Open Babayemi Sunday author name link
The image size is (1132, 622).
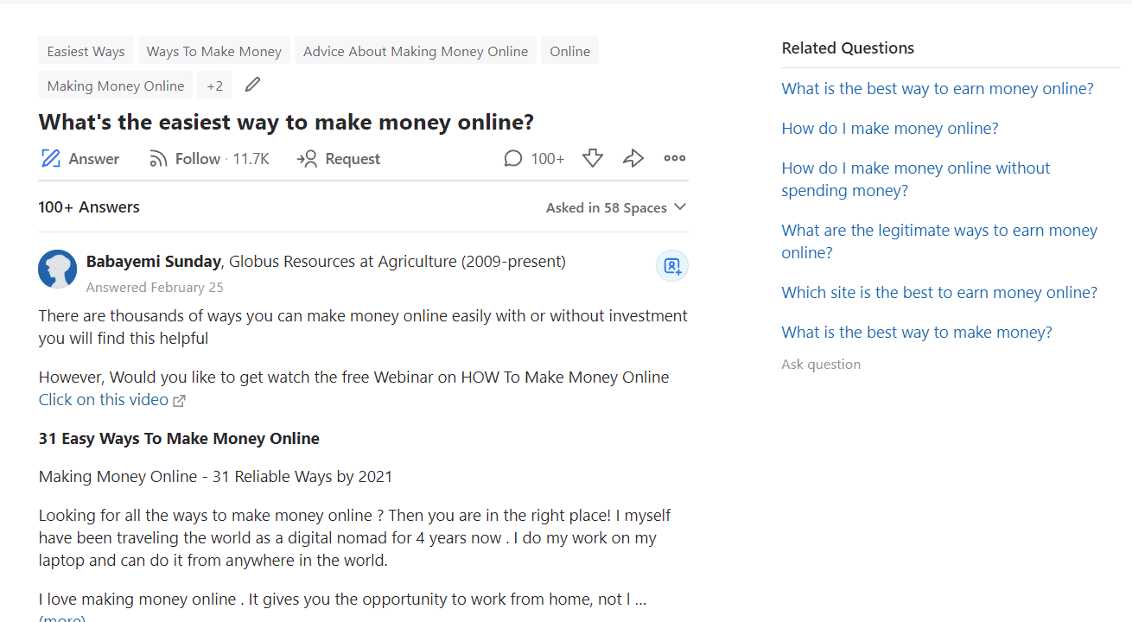tap(155, 261)
